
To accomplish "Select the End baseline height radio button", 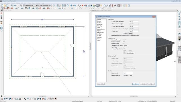I will click(x=129, y=75).
